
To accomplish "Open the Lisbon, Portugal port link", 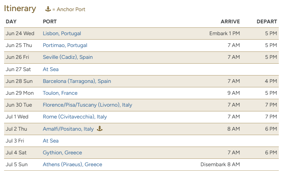I will (x=62, y=34).
